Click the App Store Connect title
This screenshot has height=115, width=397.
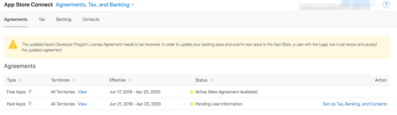coord(28,5)
